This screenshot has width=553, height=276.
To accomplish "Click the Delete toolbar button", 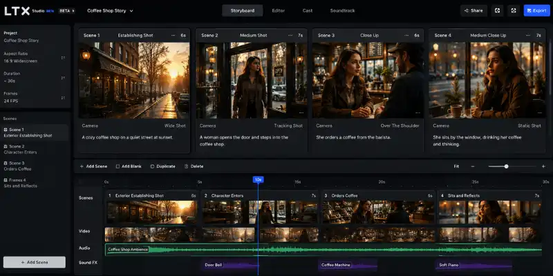I will coord(194,166).
